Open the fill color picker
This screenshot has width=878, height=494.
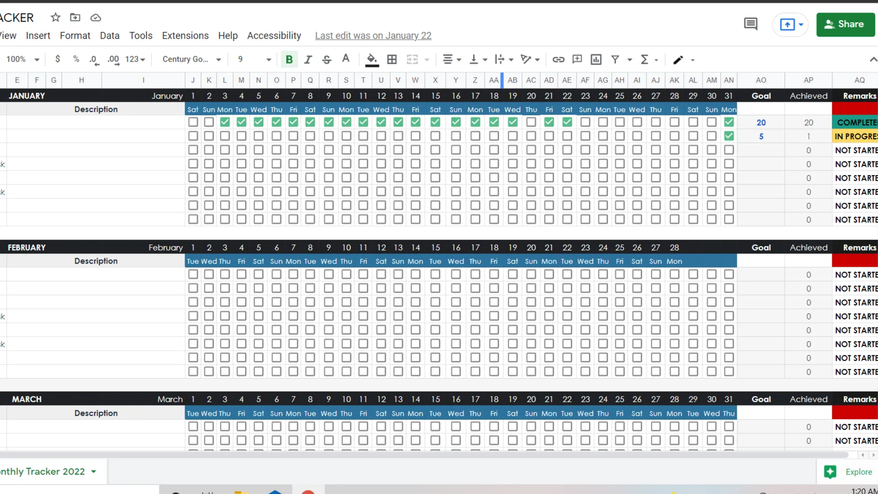[372, 60]
